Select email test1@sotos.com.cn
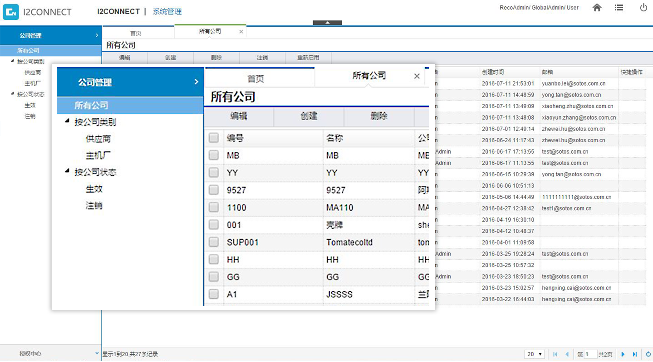 (567, 208)
